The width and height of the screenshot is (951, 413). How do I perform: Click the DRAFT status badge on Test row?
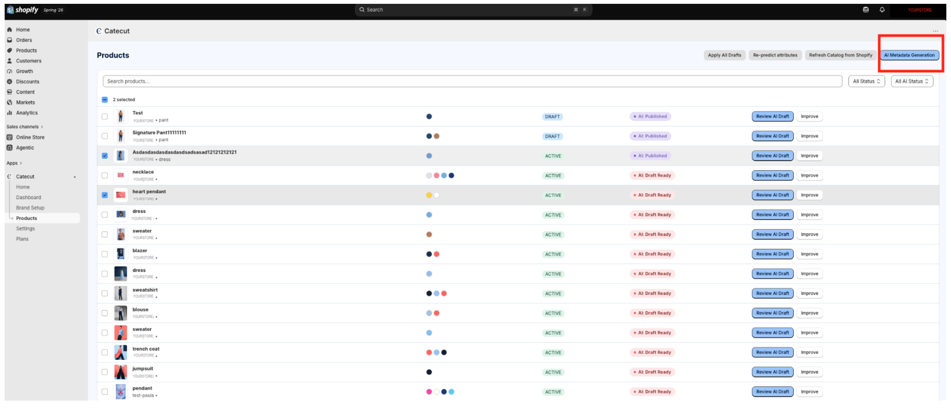click(x=552, y=116)
